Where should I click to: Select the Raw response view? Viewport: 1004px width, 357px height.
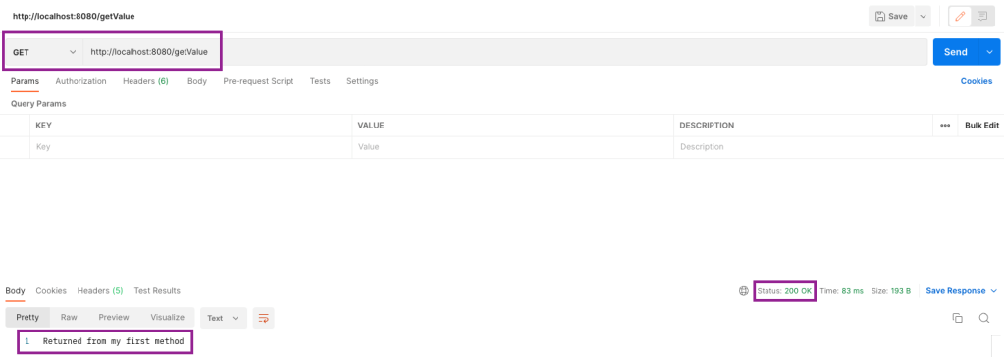click(x=69, y=318)
